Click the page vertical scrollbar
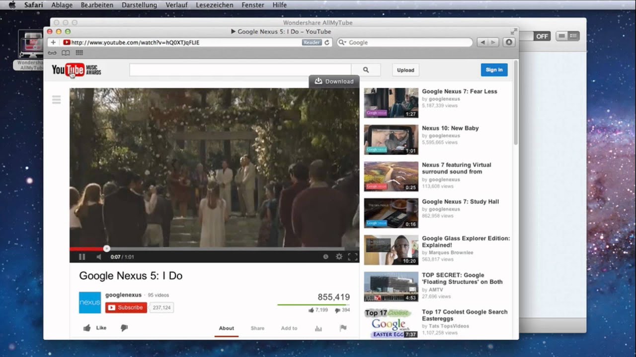This screenshot has height=357, width=636. coord(516,103)
